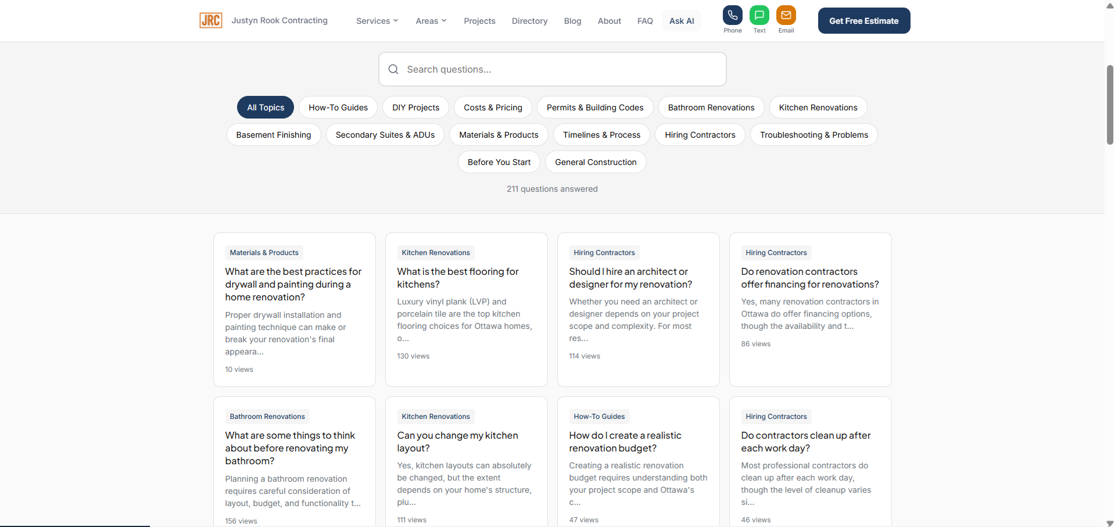Click the JRC logo icon

point(210,20)
